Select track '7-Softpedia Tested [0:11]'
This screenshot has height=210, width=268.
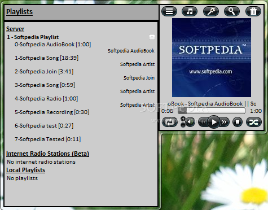pyautogui.click(x=47, y=139)
